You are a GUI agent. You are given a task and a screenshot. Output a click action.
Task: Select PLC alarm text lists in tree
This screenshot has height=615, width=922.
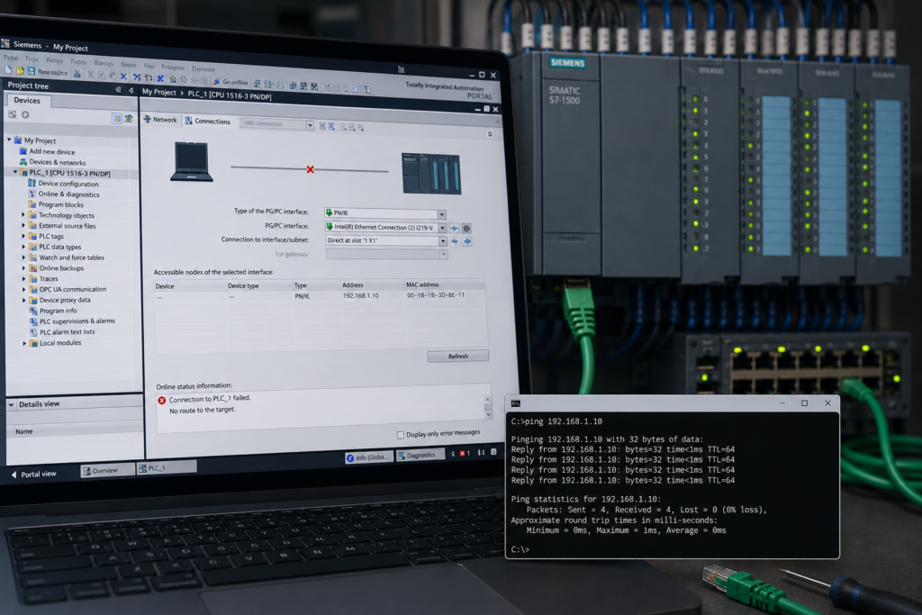(x=67, y=331)
